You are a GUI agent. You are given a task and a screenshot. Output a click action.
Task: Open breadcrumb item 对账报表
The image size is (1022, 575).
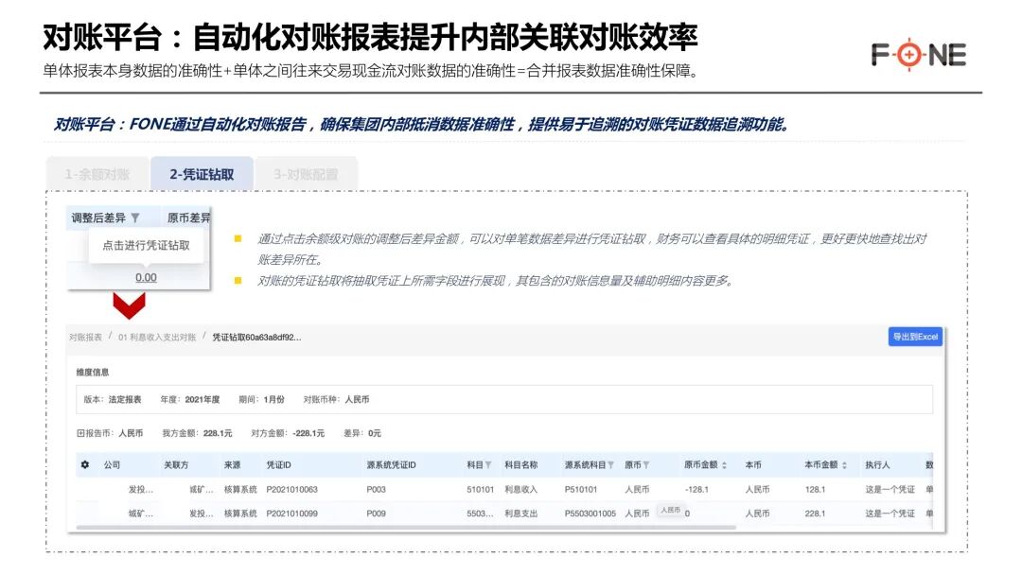[x=86, y=337]
